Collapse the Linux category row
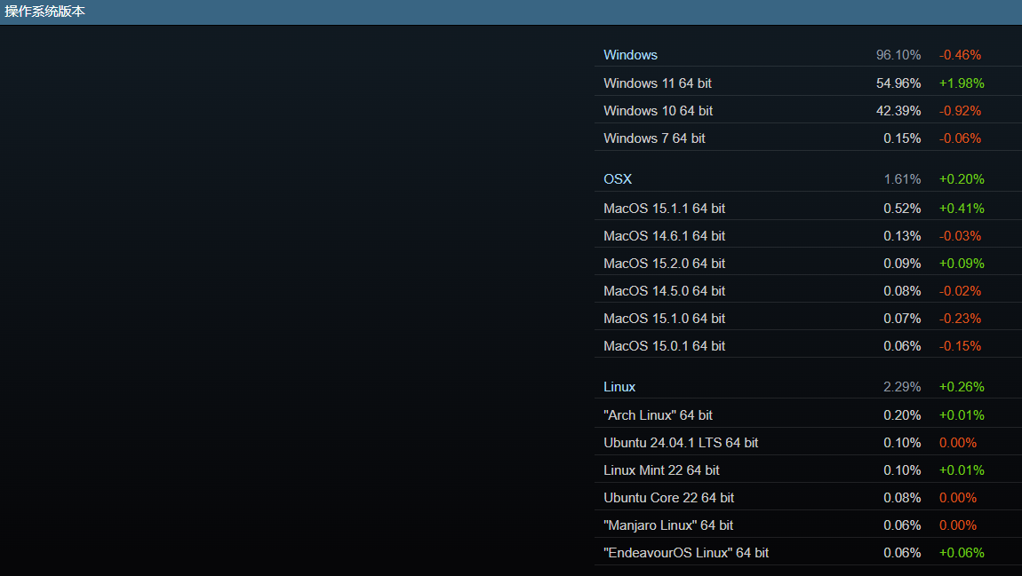The height and width of the screenshot is (576, 1022). click(x=808, y=387)
